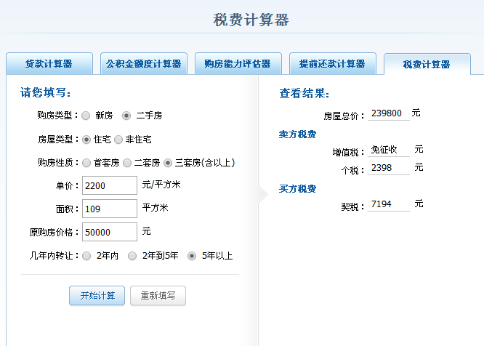Choose 二手房 as purchase type
Screen dimensions: 484x346
coord(126,116)
